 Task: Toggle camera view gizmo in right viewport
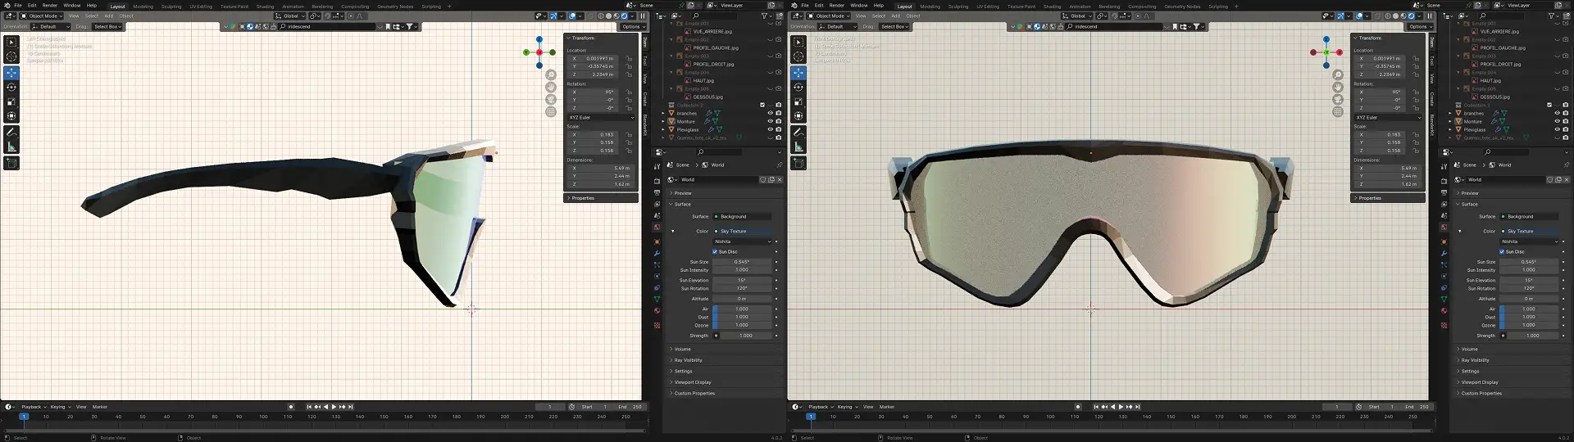[x=1338, y=99]
